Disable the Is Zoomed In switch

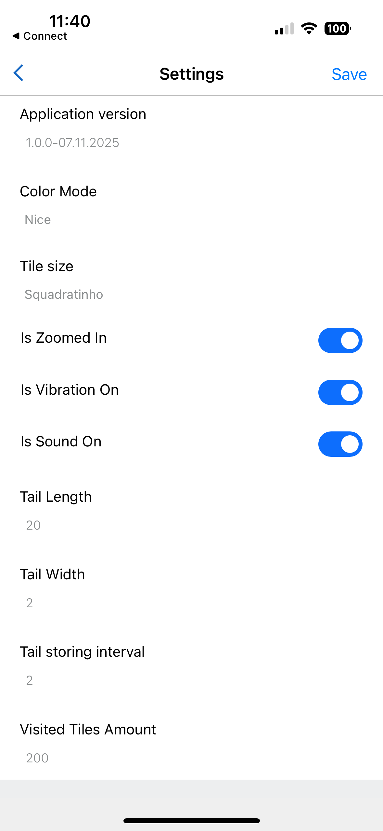point(340,340)
